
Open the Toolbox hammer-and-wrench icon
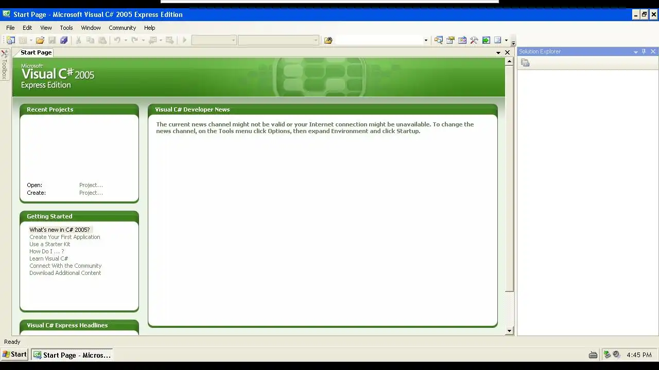tap(474, 40)
